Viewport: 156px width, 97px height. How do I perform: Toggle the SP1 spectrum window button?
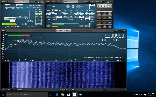pos(7,9)
